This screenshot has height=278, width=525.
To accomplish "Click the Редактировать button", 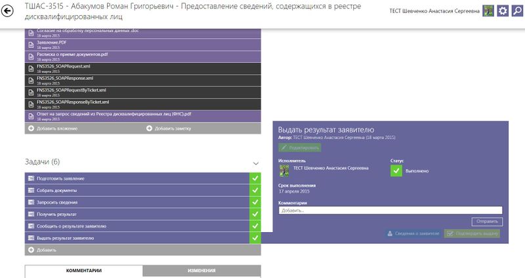I will [300, 148].
